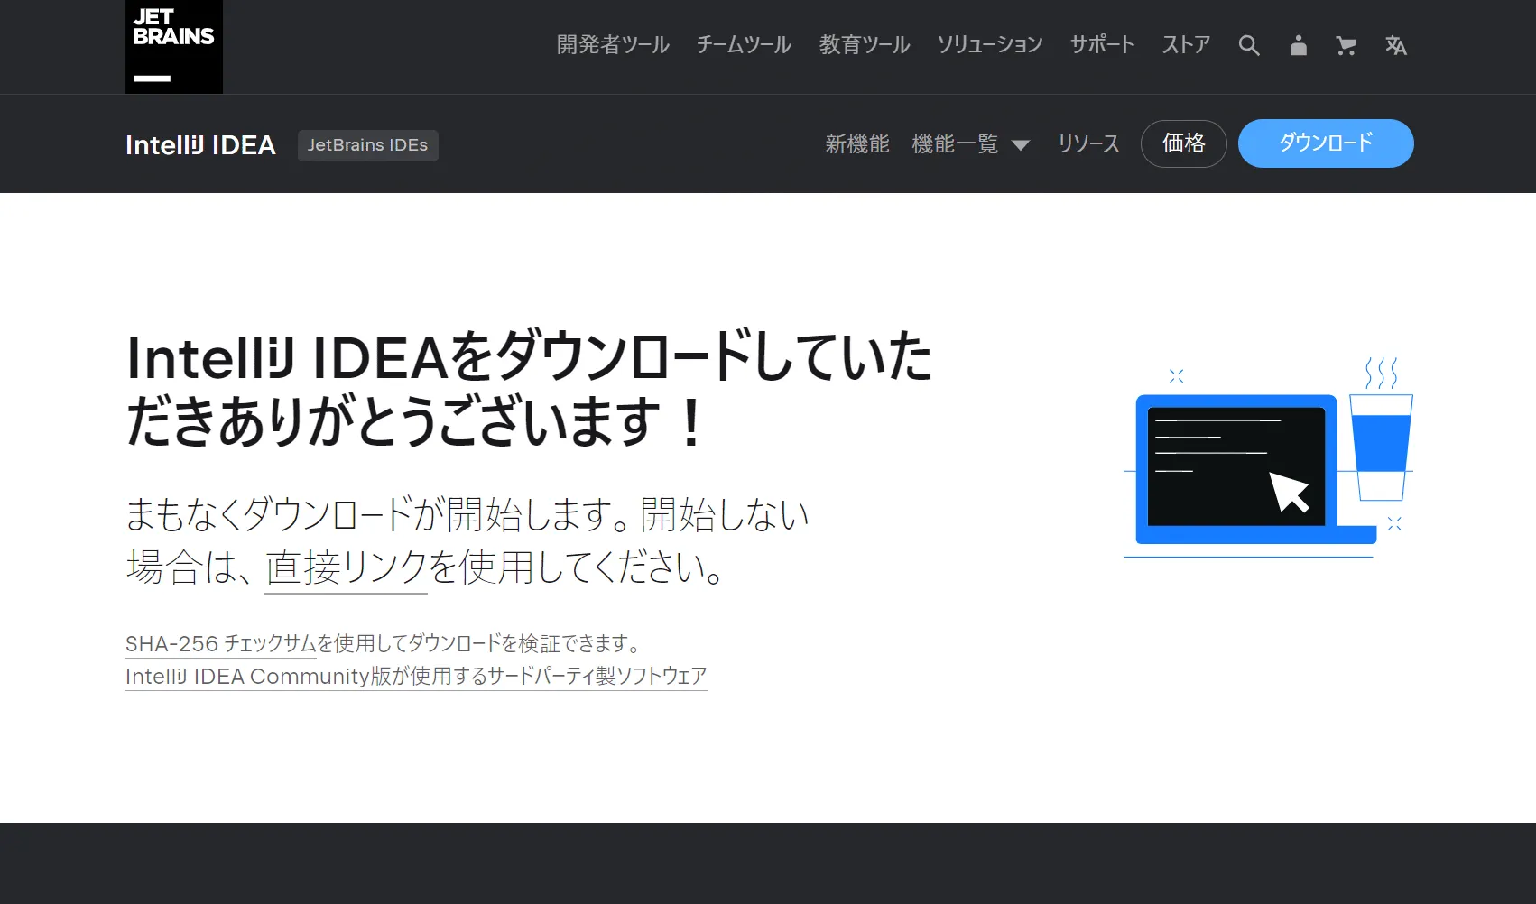Open the リソース page
This screenshot has height=904, width=1536.
coord(1088,144)
